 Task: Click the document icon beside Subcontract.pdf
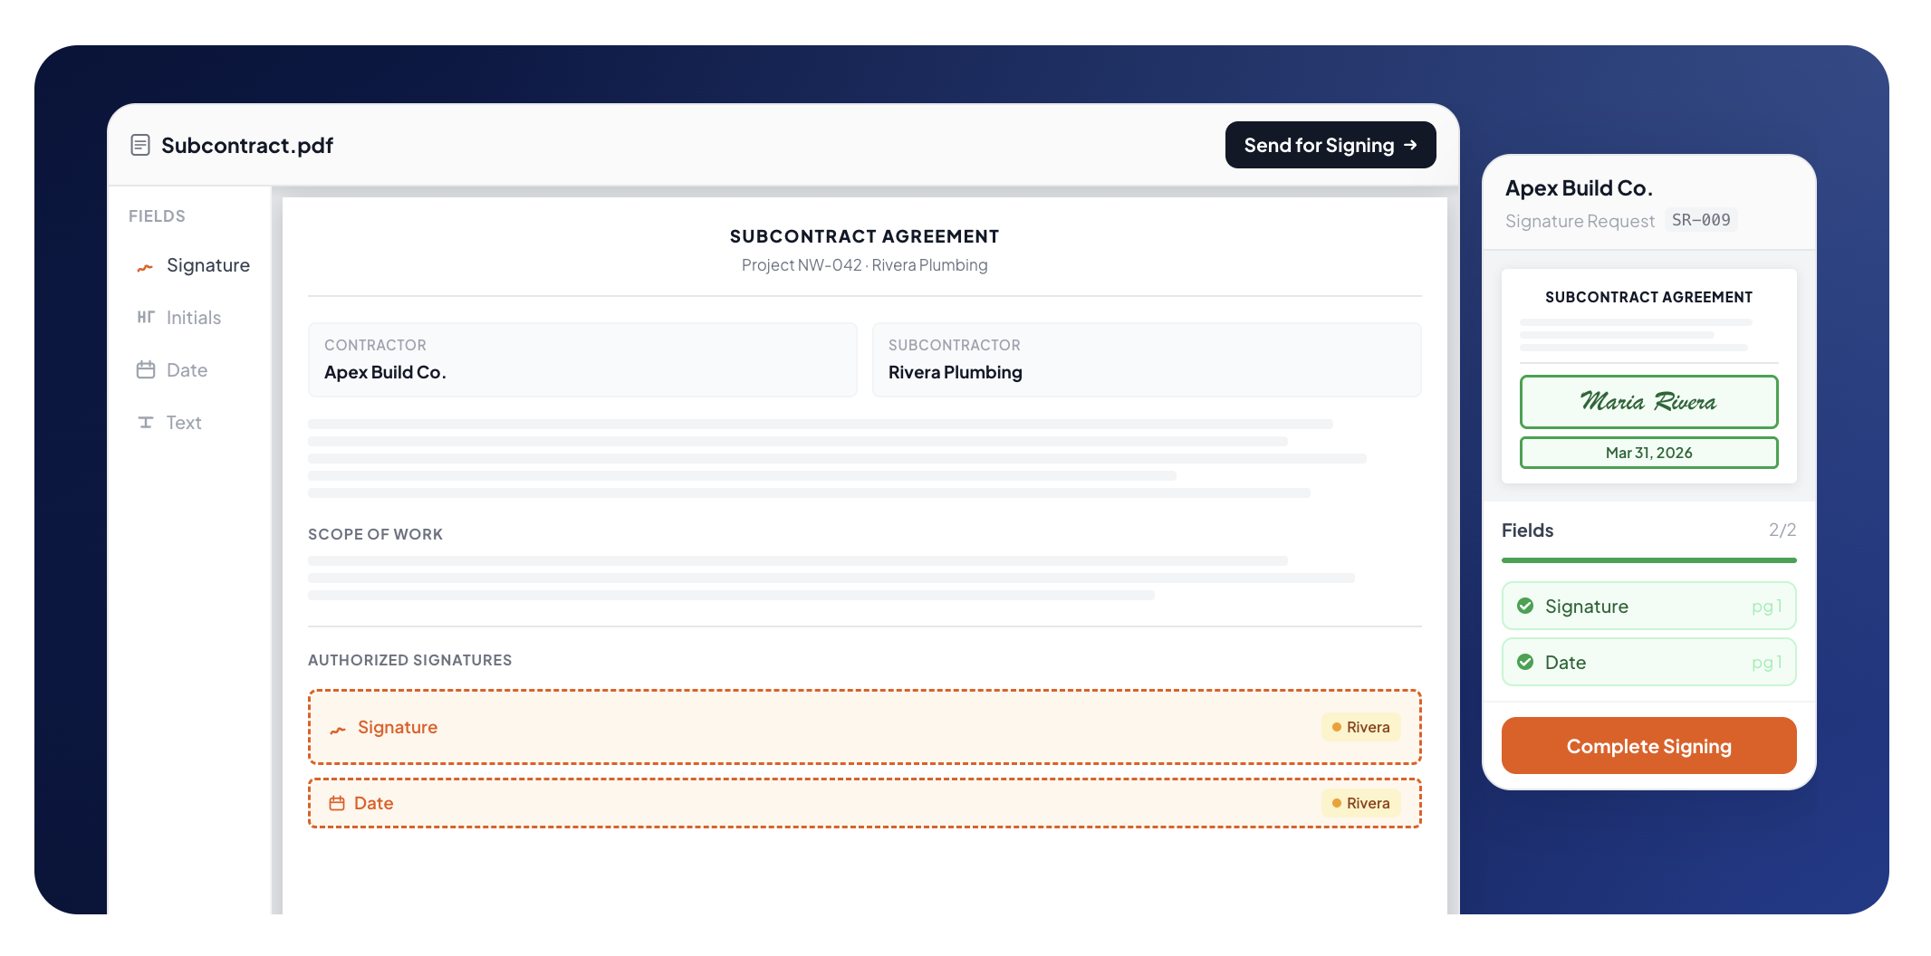pyautogui.click(x=140, y=145)
